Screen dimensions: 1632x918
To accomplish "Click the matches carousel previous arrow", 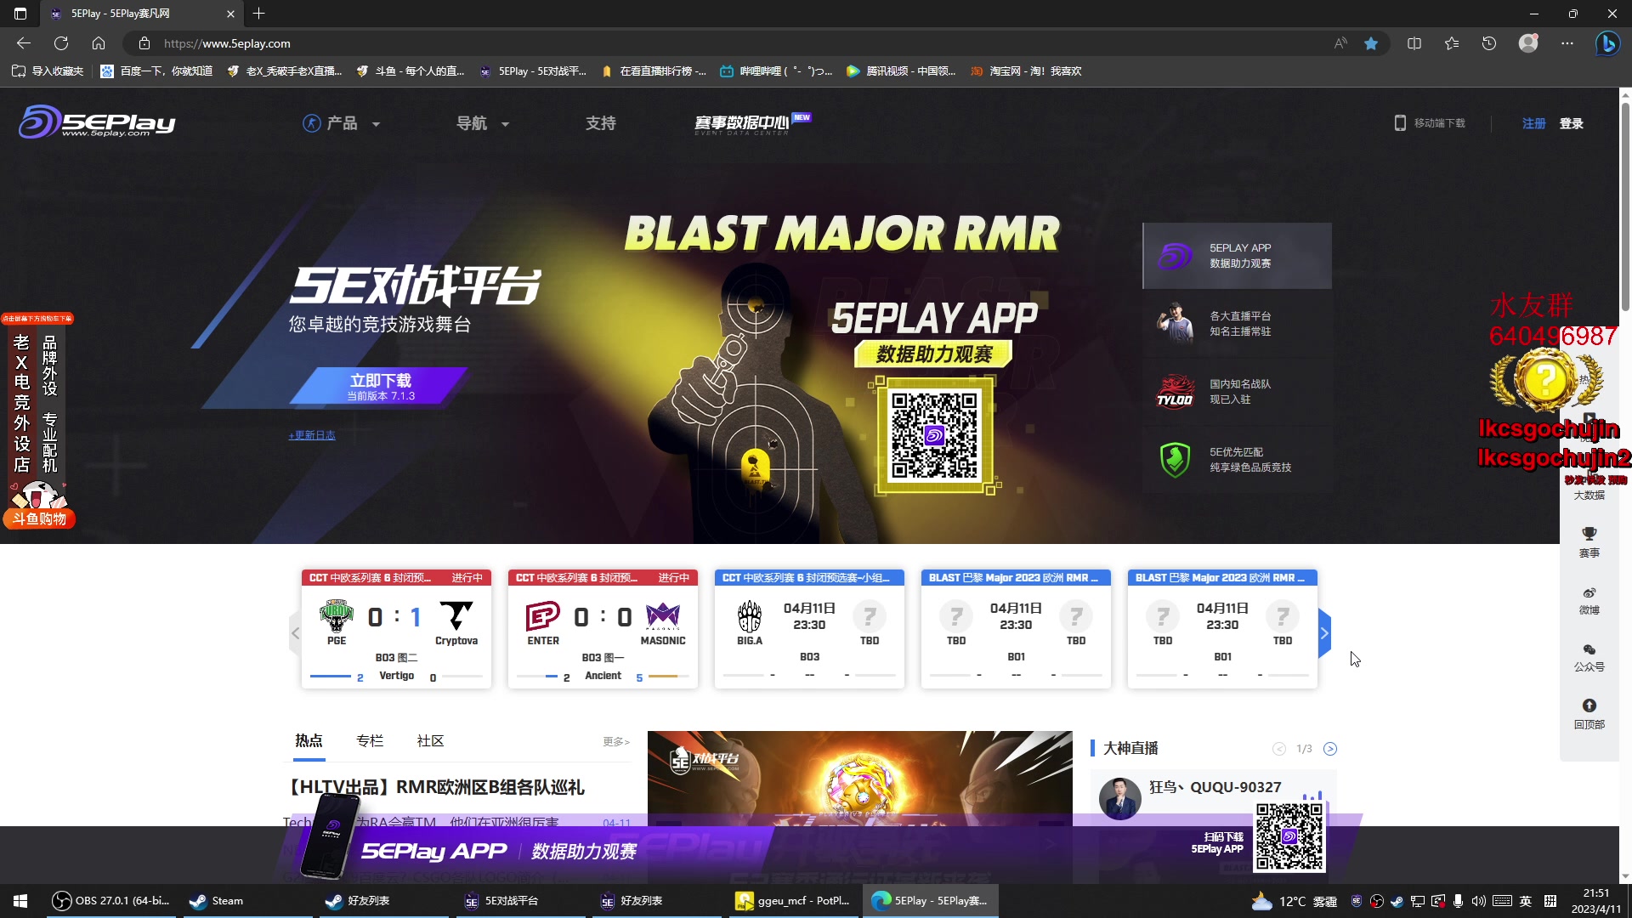I will [x=295, y=633].
